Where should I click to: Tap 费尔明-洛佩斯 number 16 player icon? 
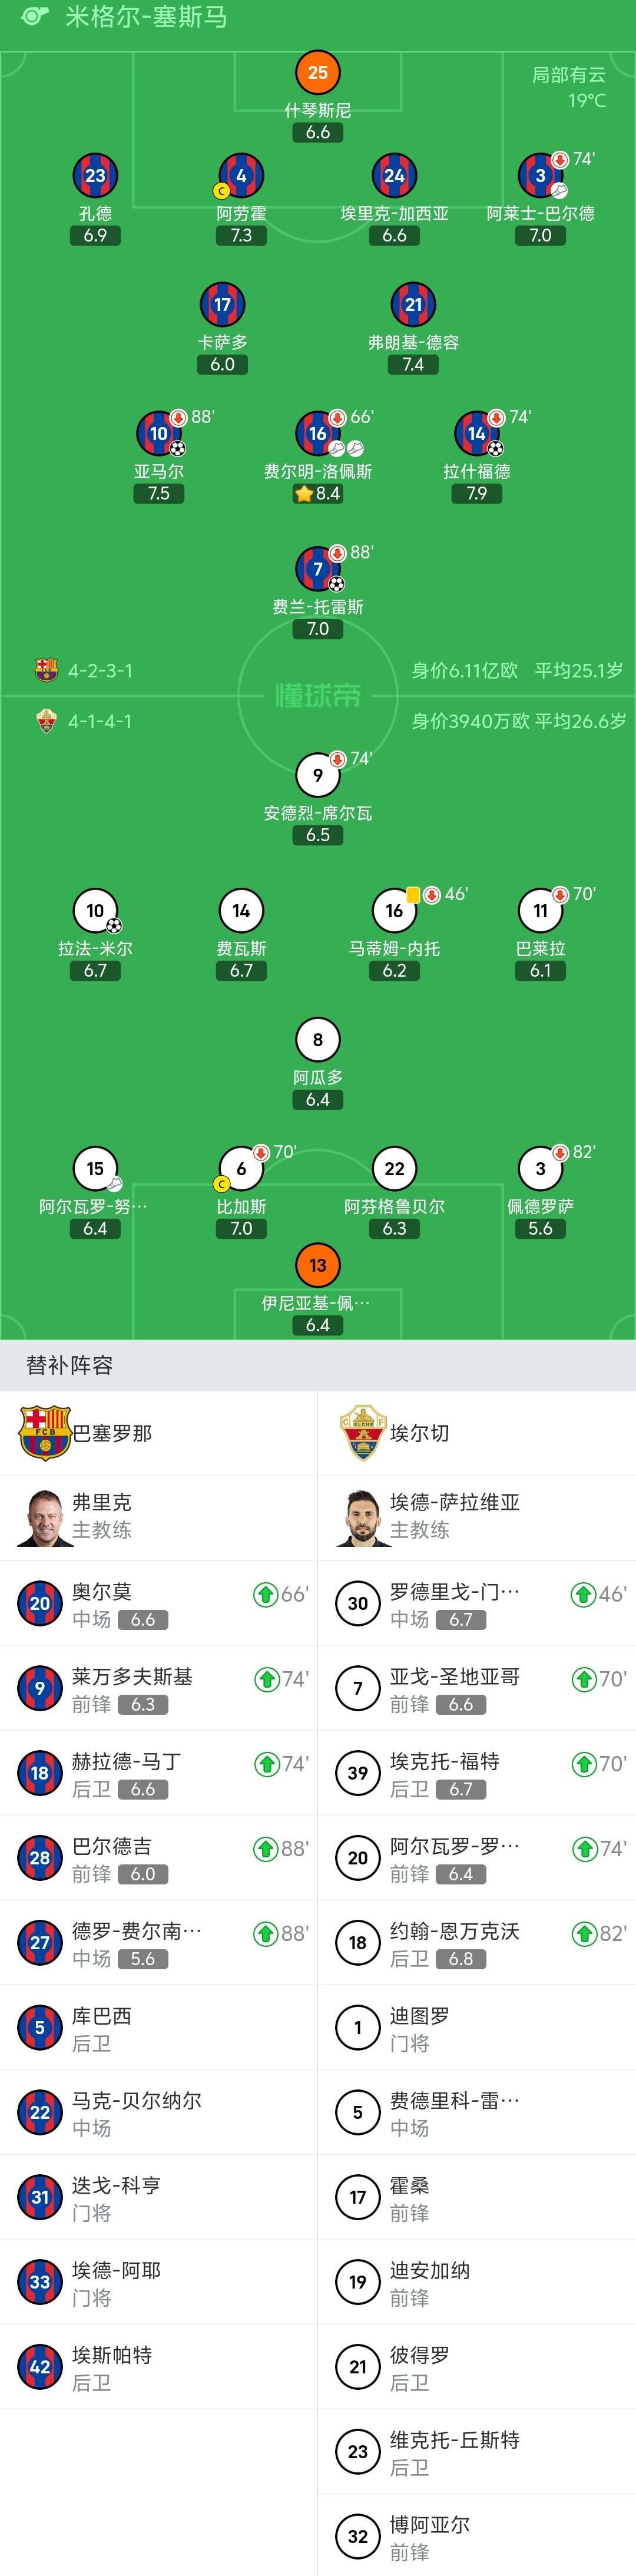tap(318, 434)
